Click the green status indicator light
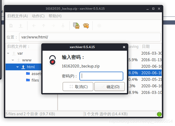 [159, 114]
